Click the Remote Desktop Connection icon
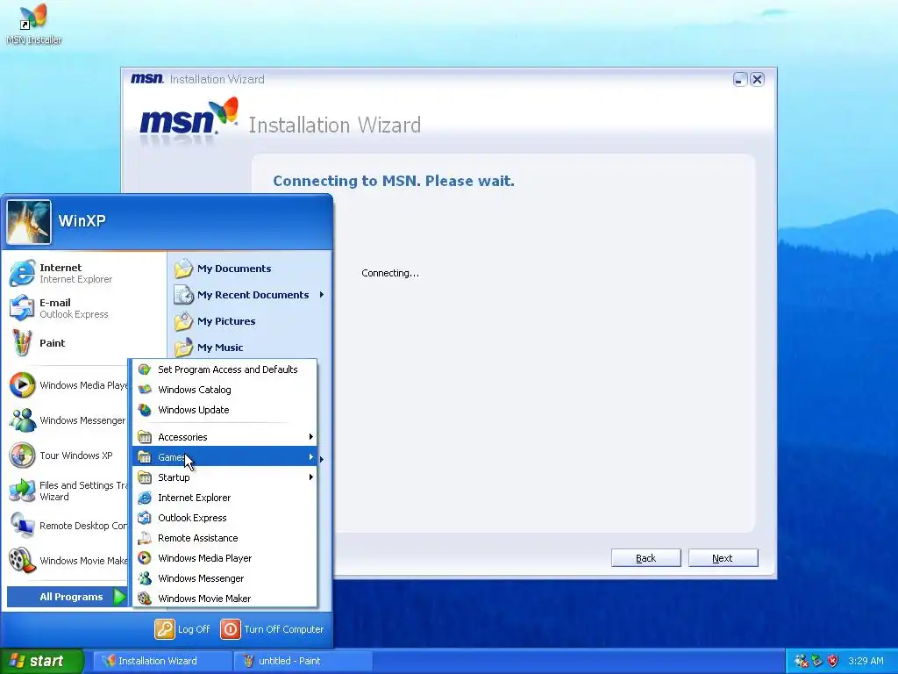The height and width of the screenshot is (674, 898). (22, 526)
